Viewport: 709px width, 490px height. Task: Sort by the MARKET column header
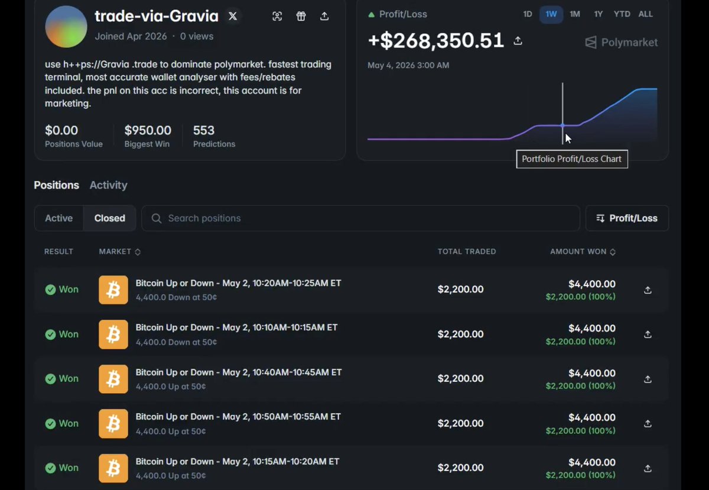click(x=120, y=252)
